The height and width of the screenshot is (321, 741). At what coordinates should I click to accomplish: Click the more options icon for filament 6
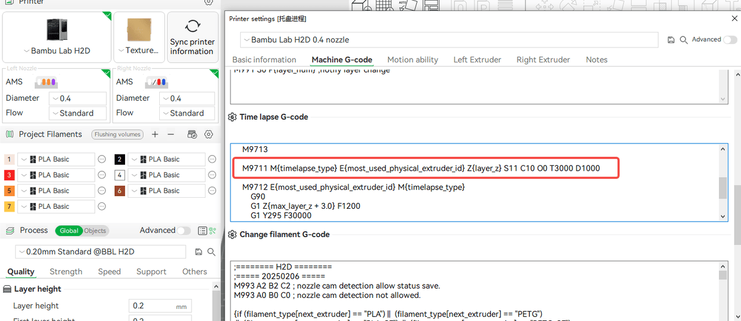(x=212, y=190)
